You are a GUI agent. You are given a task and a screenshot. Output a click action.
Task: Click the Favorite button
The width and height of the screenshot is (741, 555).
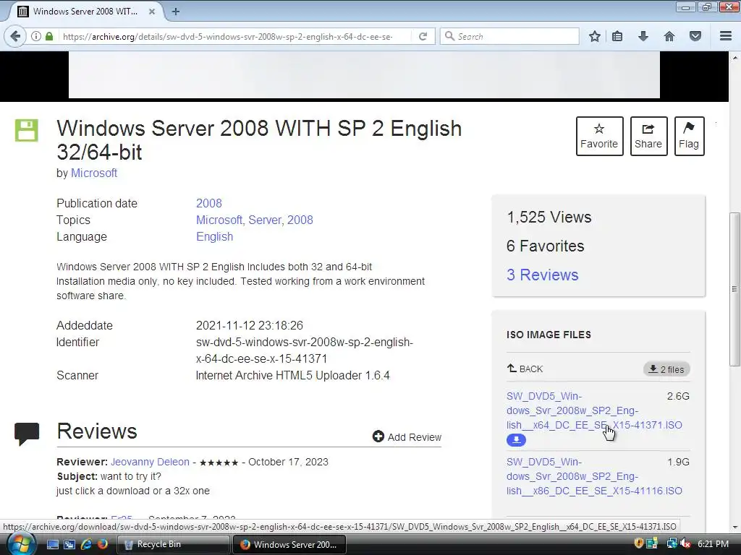pyautogui.click(x=599, y=136)
